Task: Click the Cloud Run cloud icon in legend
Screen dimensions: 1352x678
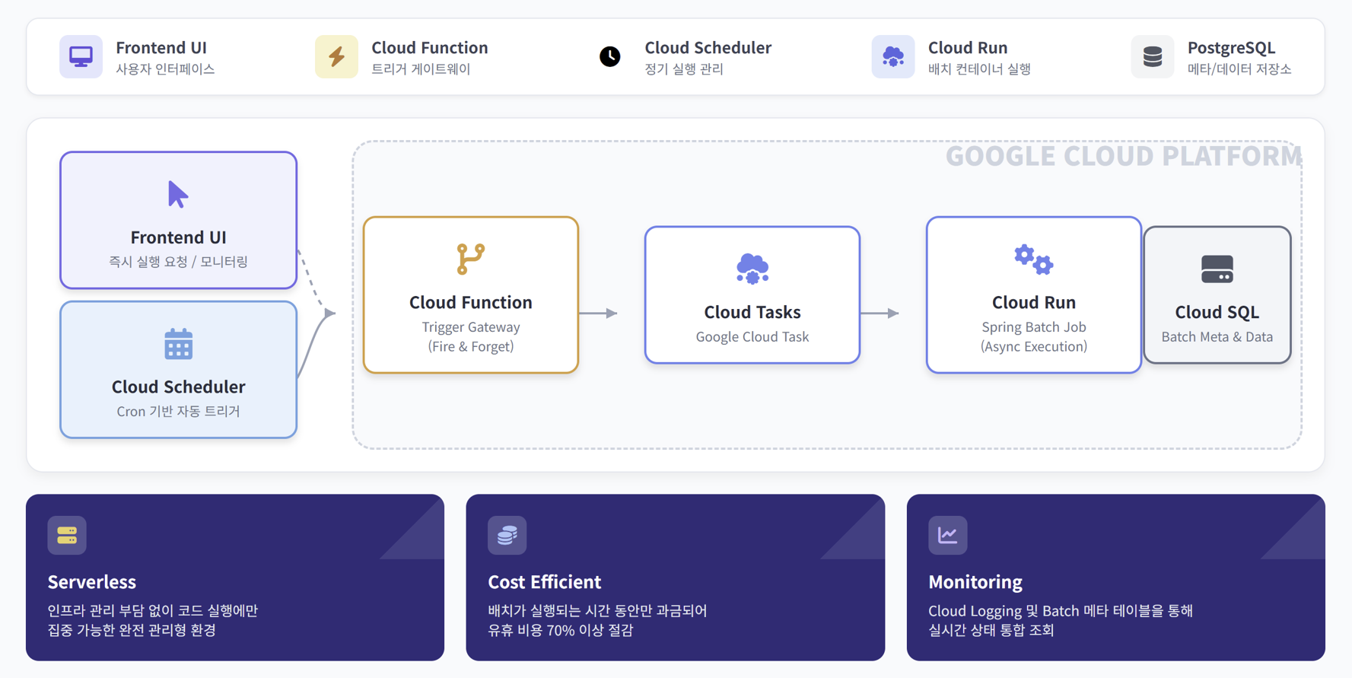Action: click(892, 56)
